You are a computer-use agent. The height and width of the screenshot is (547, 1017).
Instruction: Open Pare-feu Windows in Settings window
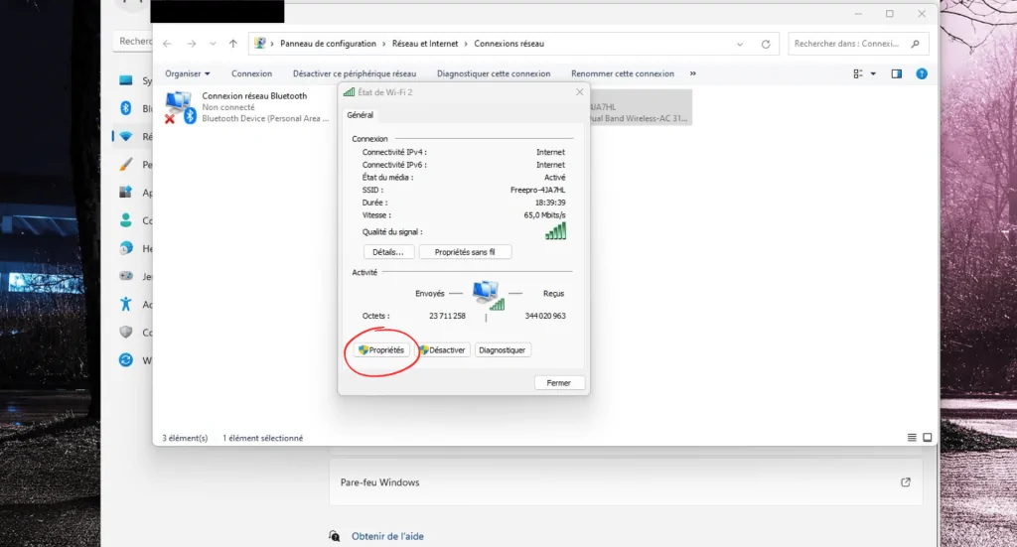(626, 482)
